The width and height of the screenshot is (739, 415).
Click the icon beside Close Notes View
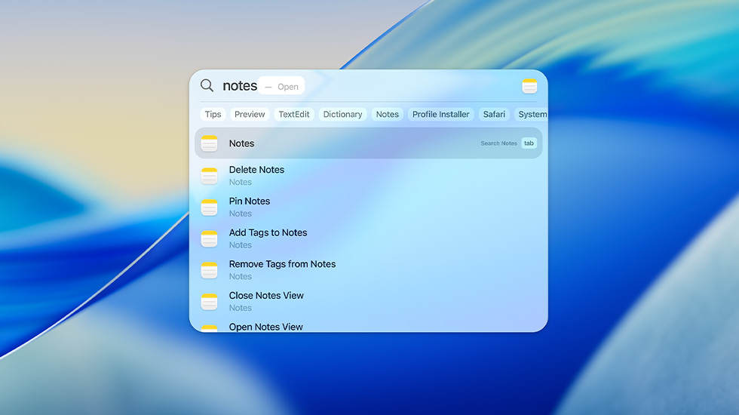(x=210, y=302)
